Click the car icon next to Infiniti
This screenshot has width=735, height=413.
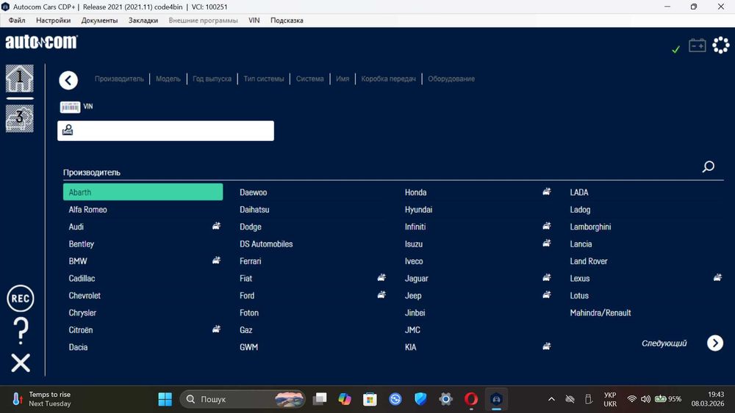click(547, 227)
